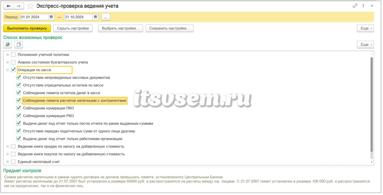Select Положения учетной политики row text

pyautogui.click(x=43, y=55)
